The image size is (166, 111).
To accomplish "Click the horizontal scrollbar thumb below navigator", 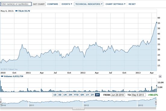I will point(78,109).
